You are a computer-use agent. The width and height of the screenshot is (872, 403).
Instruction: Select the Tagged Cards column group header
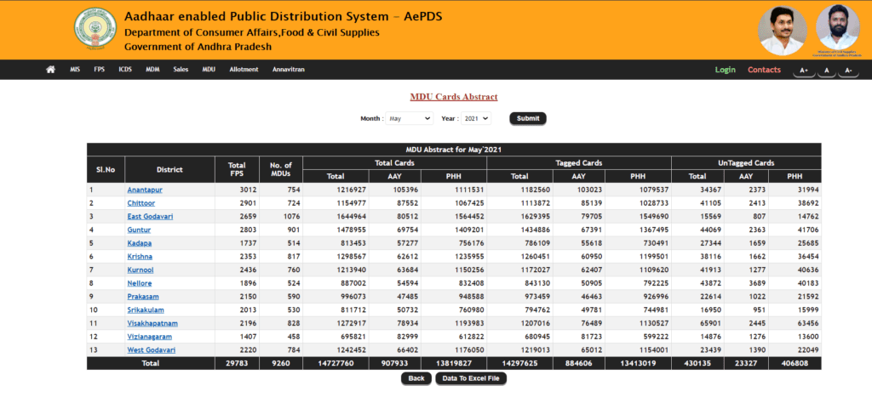click(x=579, y=163)
